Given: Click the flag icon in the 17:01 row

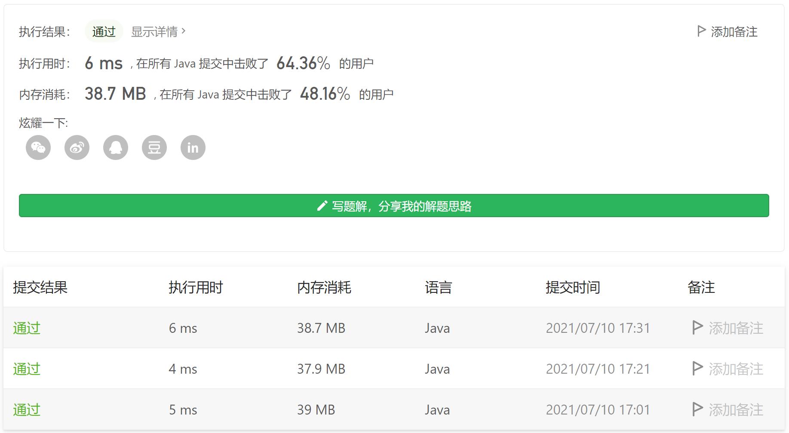Looking at the screenshot, I should [x=697, y=409].
